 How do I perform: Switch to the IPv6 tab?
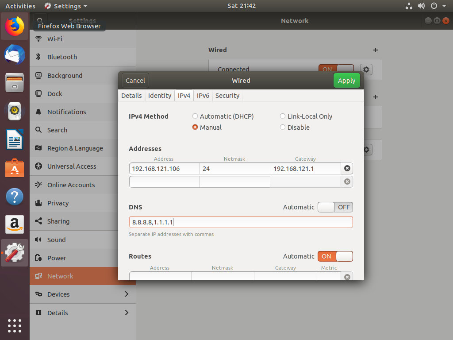point(203,95)
